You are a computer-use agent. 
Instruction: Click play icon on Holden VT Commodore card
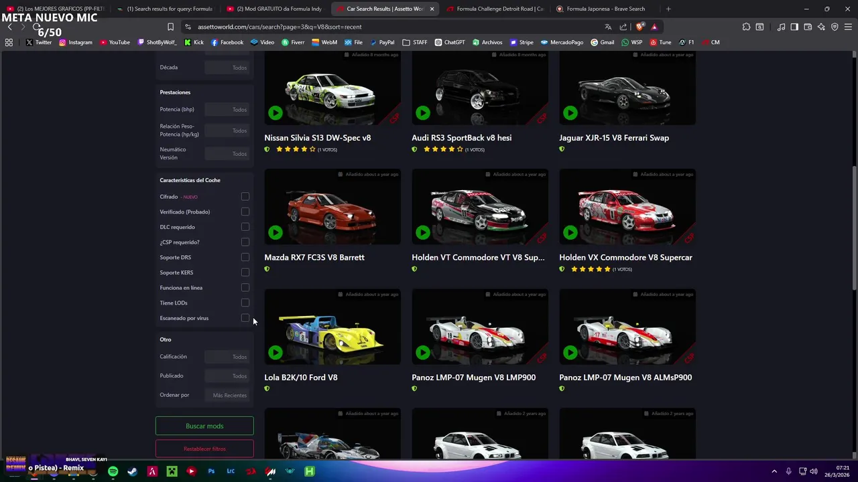tap(423, 233)
